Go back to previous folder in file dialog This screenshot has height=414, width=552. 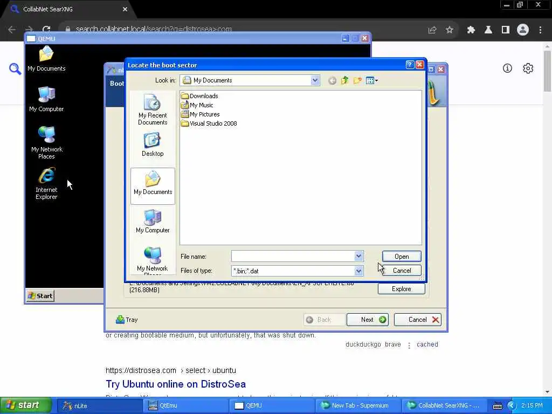point(332,81)
